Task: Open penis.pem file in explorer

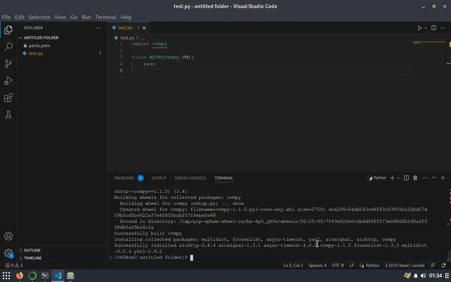Action: click(x=62, y=45)
